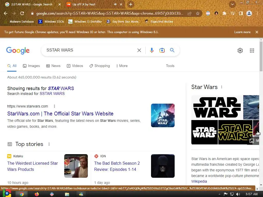
Task: Open a new browser tab
Action: tap(131, 4)
